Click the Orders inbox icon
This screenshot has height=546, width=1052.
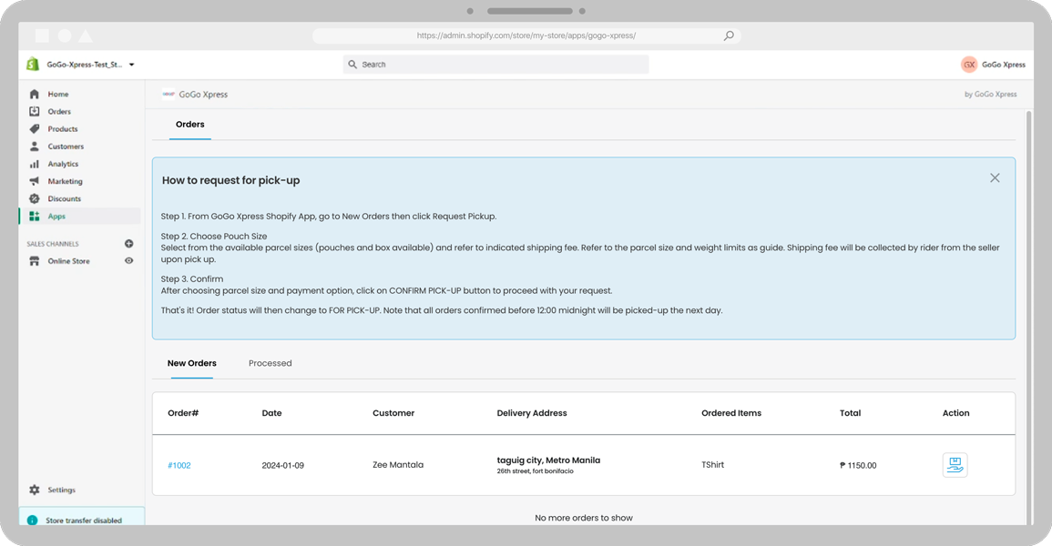pyautogui.click(x=35, y=111)
